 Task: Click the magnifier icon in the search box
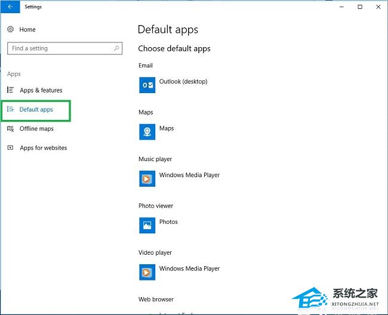pos(116,48)
